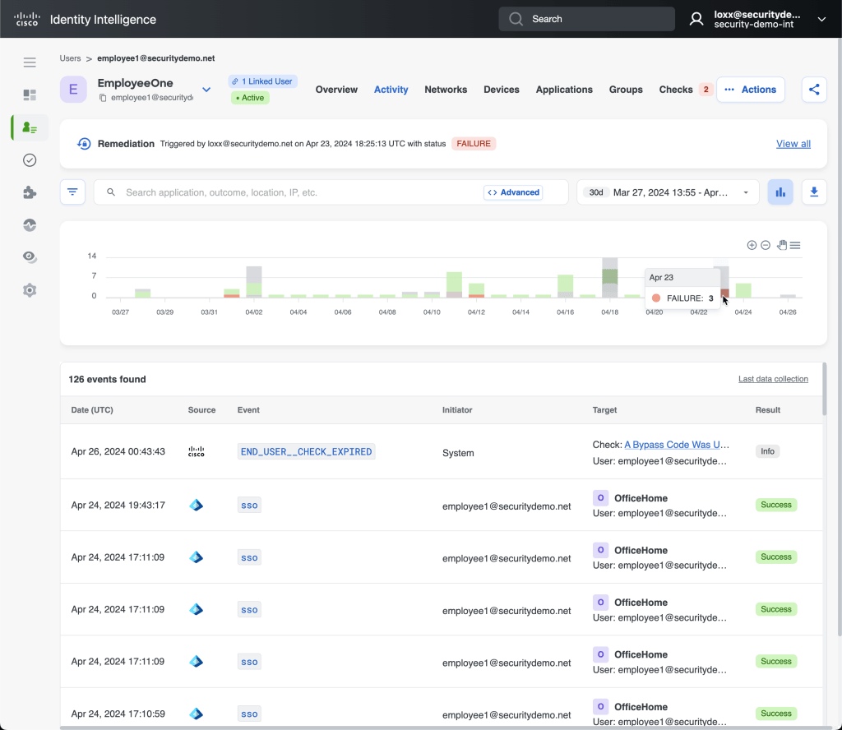
Task: Switch to the Applications tab
Action: point(564,90)
